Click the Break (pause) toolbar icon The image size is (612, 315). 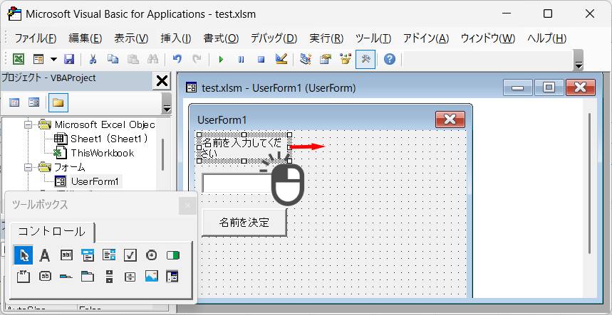click(242, 59)
